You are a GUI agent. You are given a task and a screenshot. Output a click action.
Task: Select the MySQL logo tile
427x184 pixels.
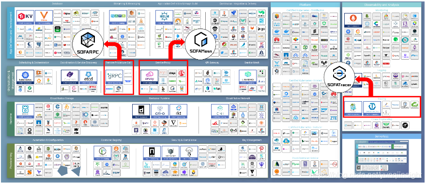pos(48,37)
